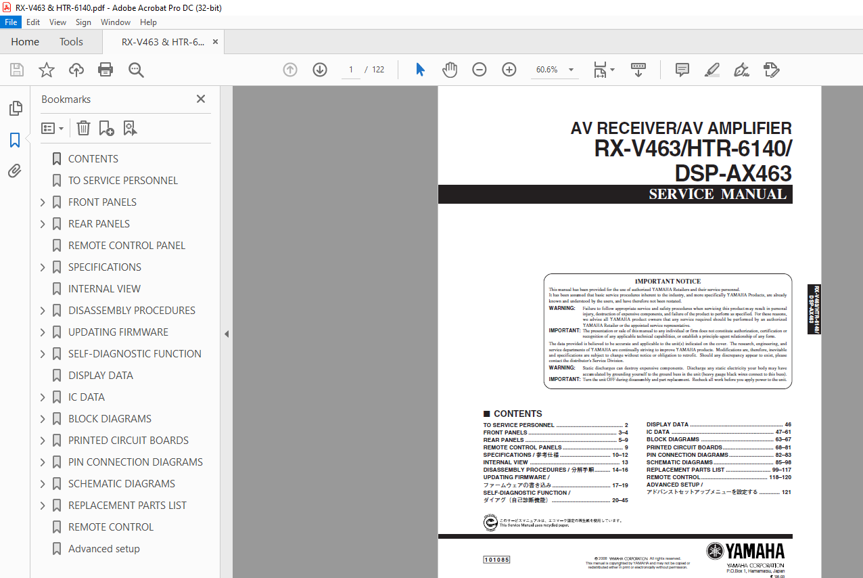
Task: Jump to CONTENTS bookmark
Action: (93, 159)
